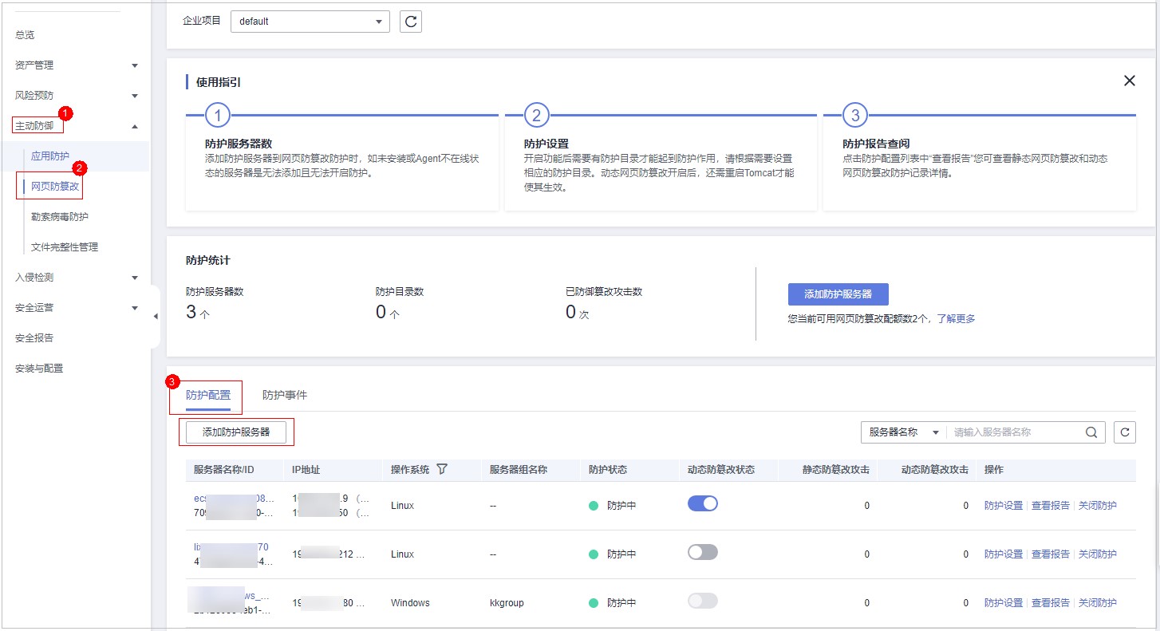Click the search magnifier icon in server search
The image size is (1160, 631).
pyautogui.click(x=1091, y=432)
